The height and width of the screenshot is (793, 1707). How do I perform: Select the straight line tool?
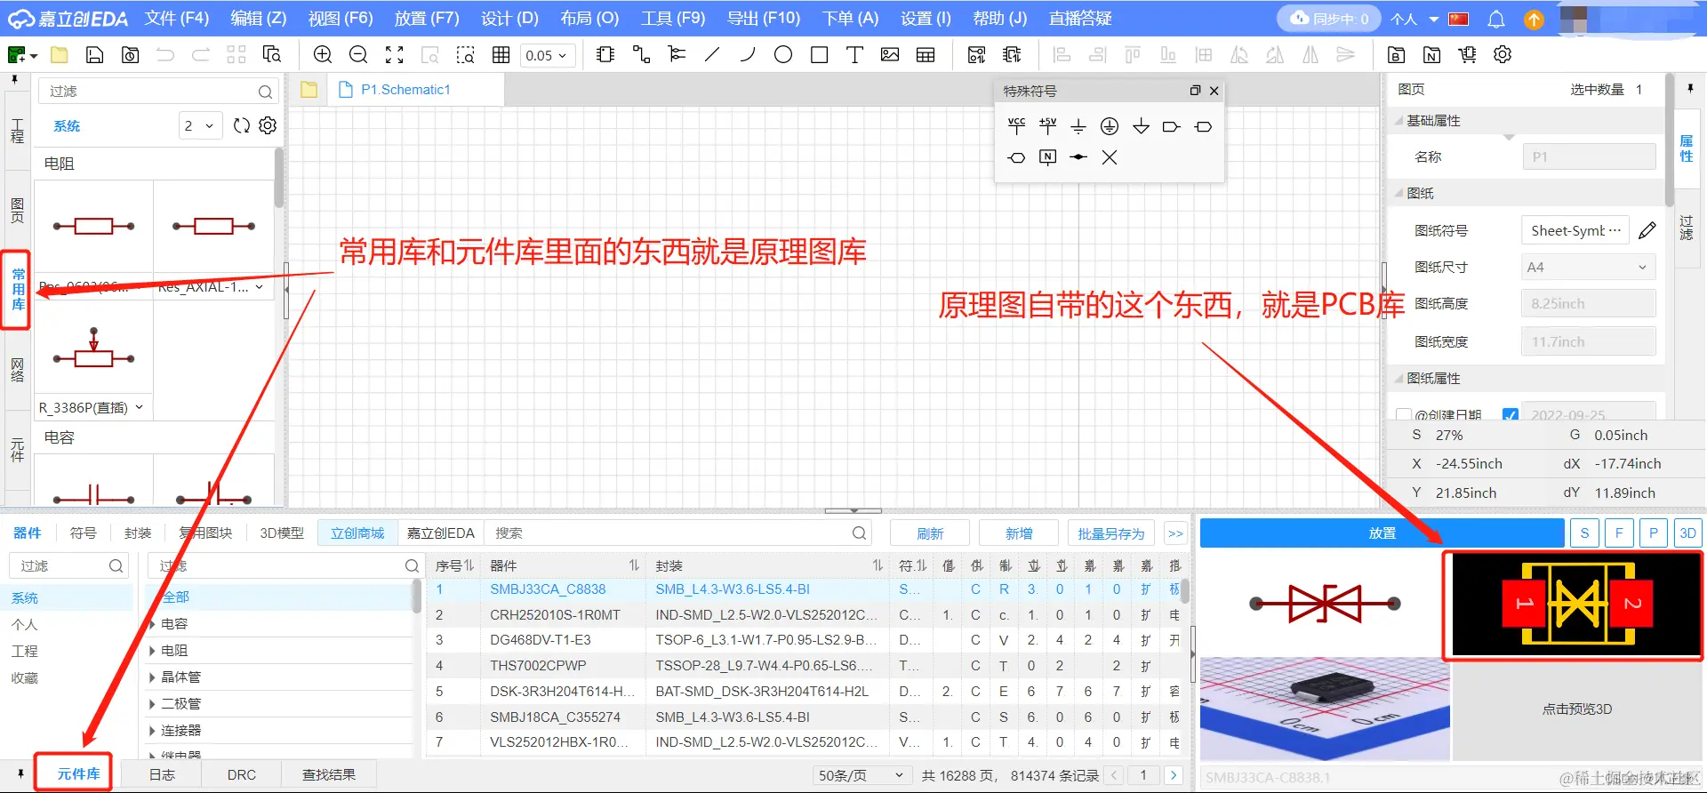pyautogui.click(x=712, y=55)
